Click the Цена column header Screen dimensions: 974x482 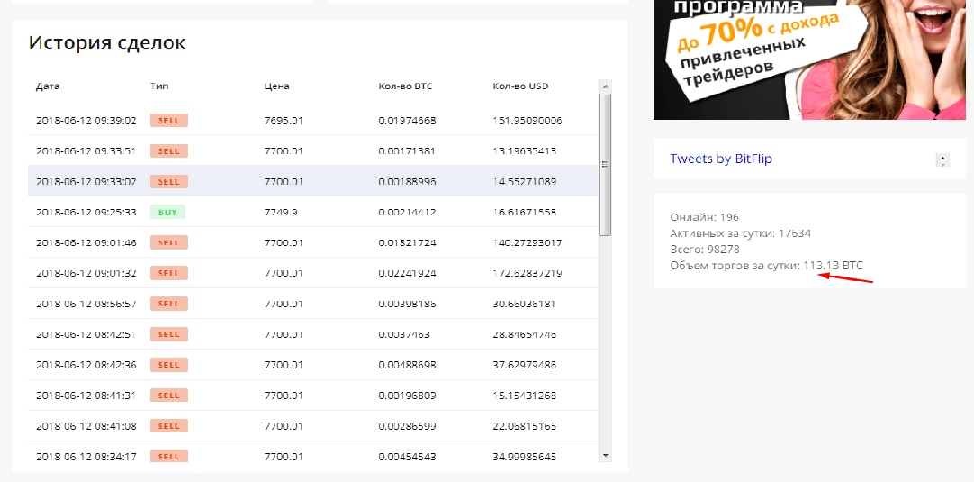pyautogui.click(x=276, y=86)
